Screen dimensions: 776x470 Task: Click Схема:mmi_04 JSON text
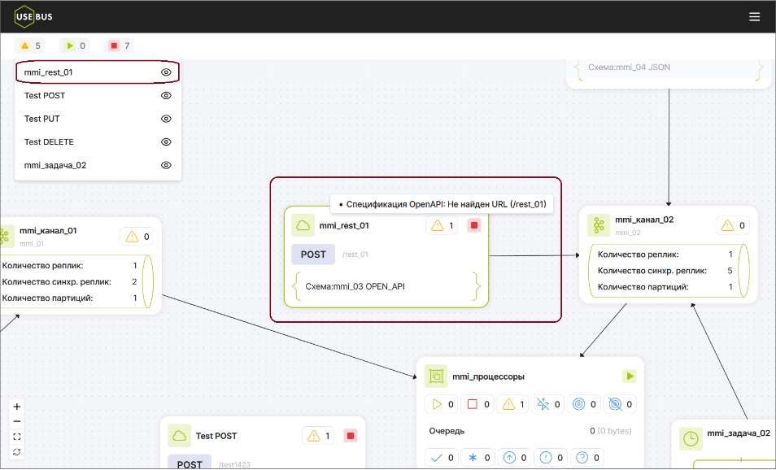(x=629, y=67)
